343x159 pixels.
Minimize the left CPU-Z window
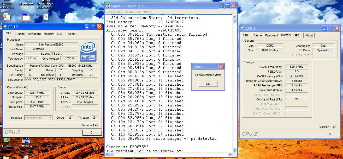pyautogui.click(x=87, y=27)
